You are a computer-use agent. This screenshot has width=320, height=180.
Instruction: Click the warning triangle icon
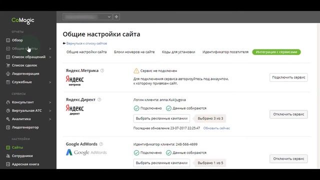click(136, 71)
